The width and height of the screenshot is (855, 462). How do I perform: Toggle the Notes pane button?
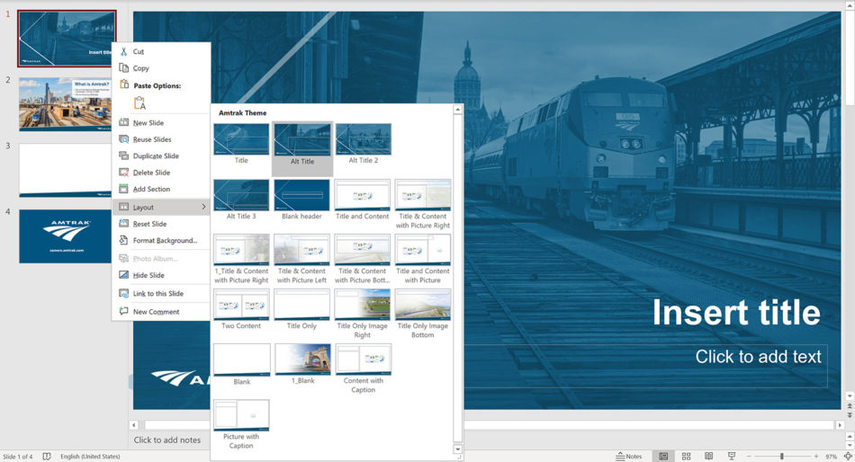point(629,456)
